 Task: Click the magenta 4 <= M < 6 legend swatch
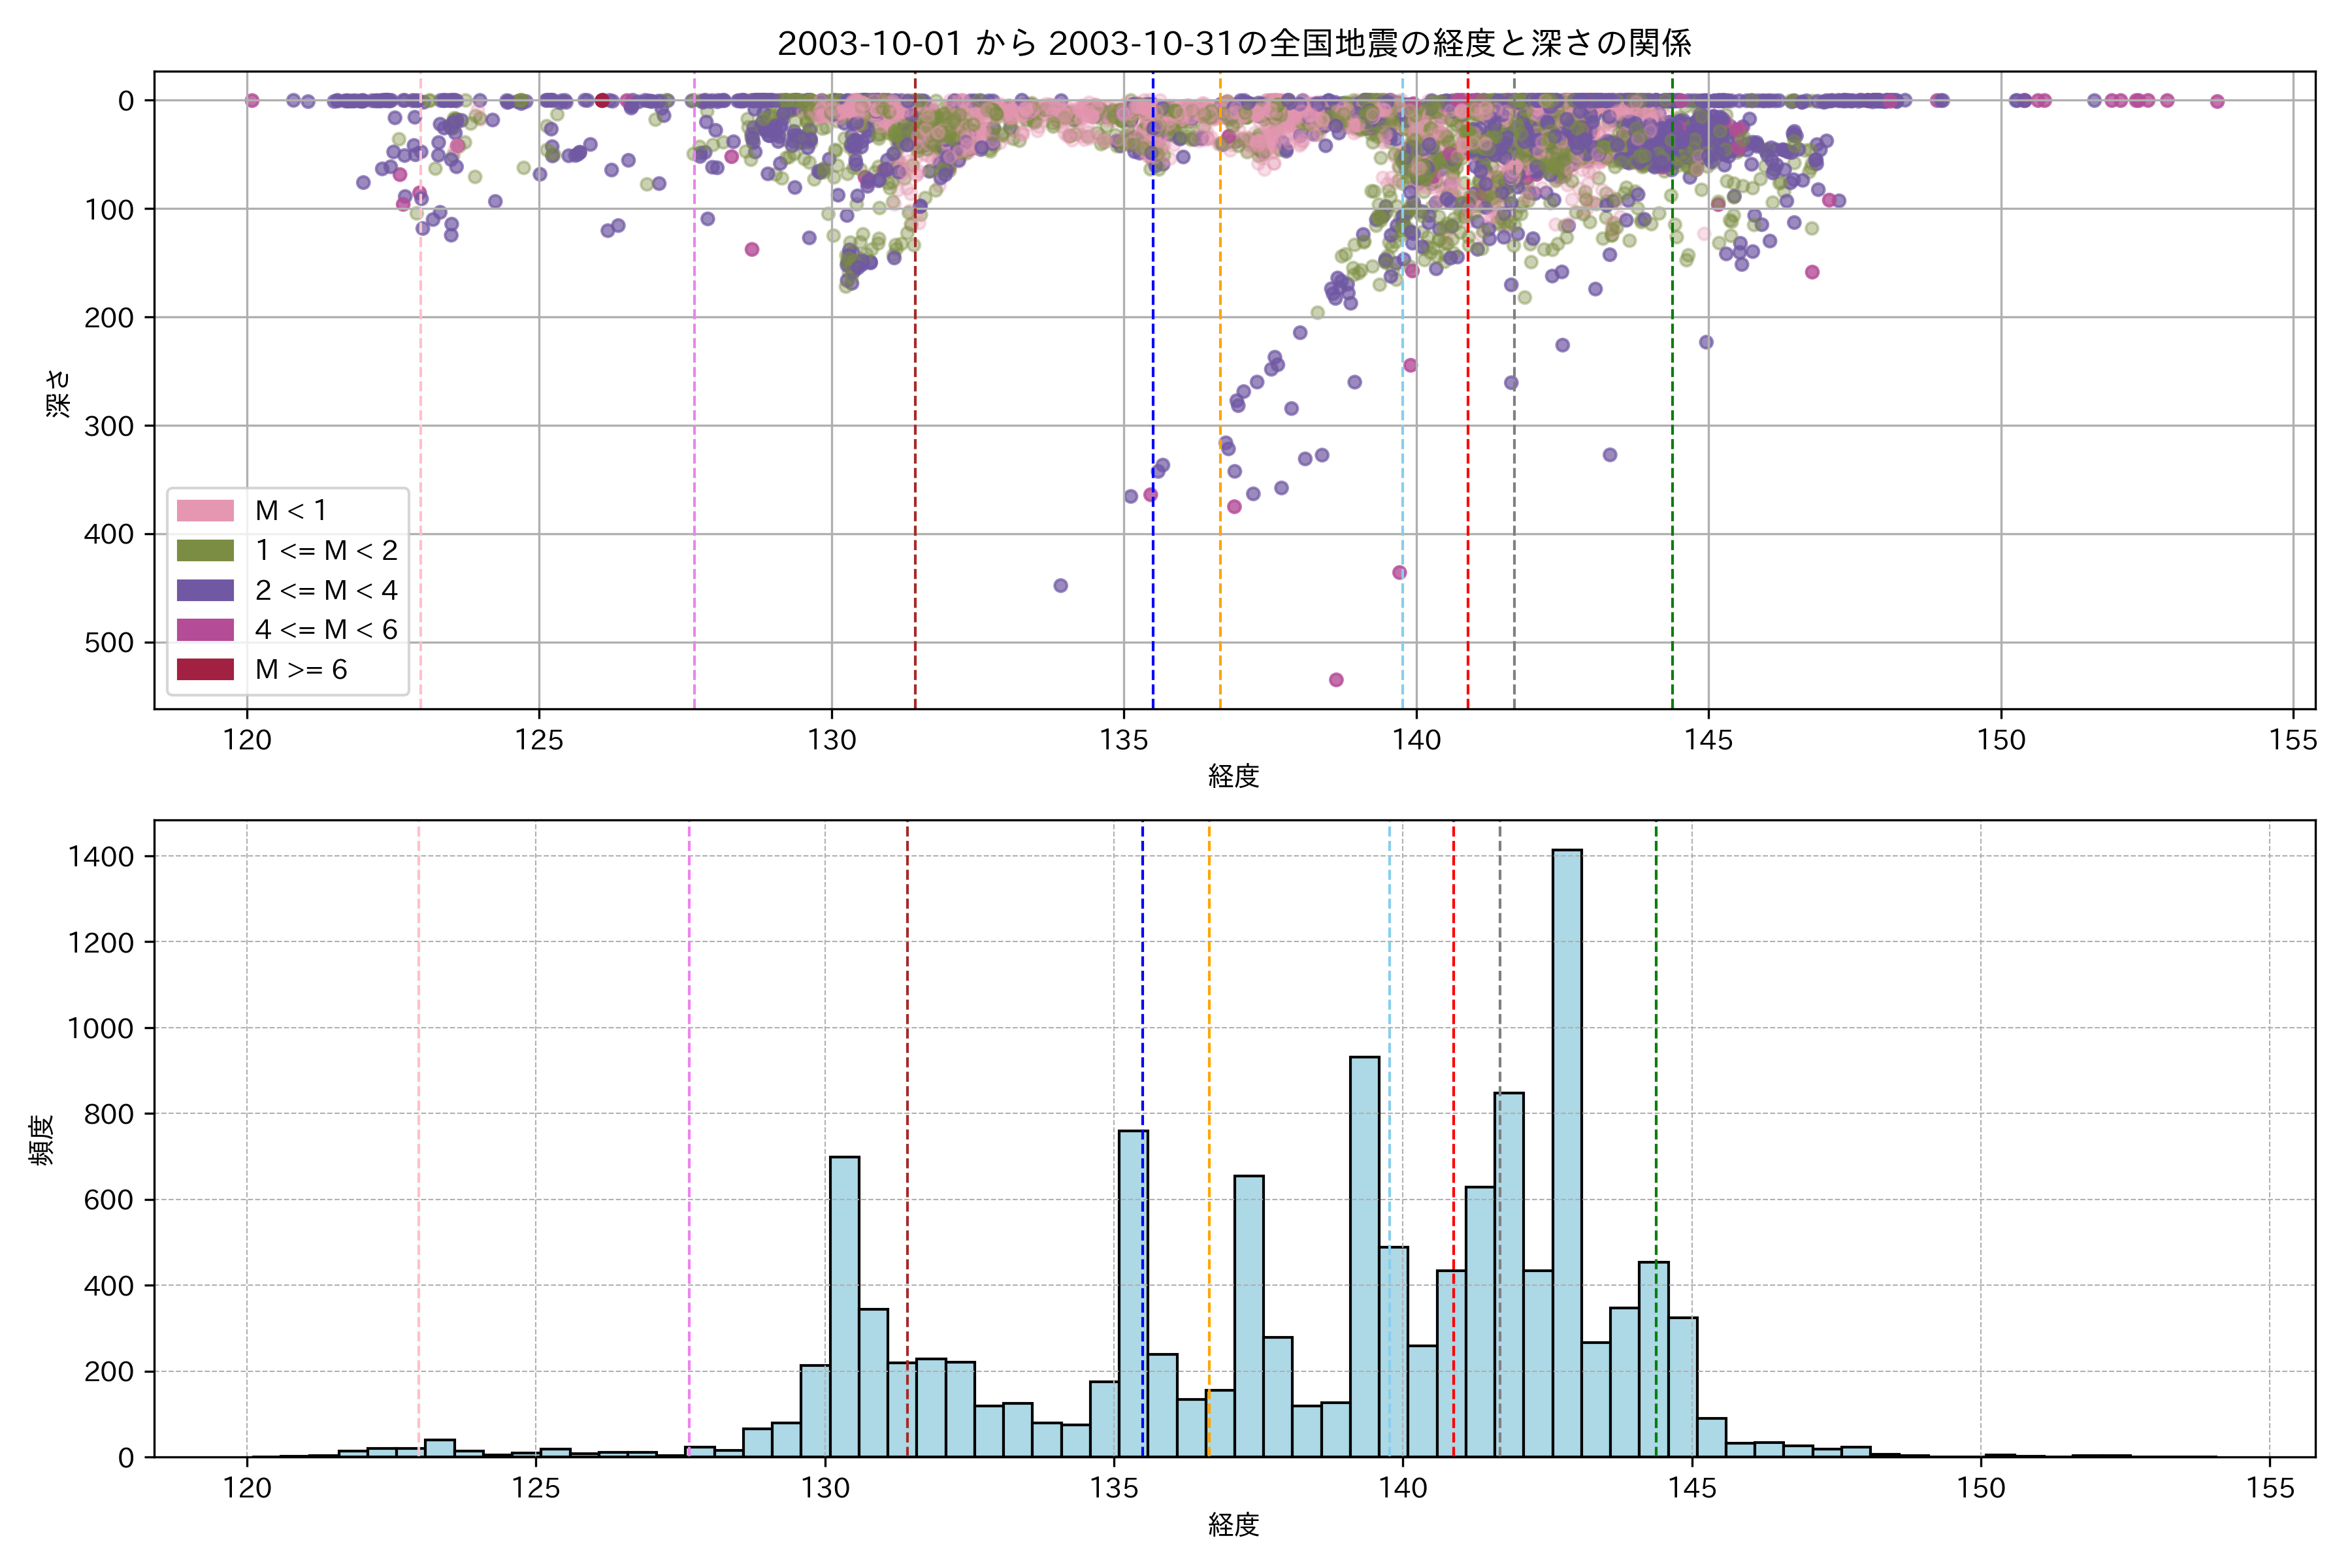pyautogui.click(x=205, y=630)
